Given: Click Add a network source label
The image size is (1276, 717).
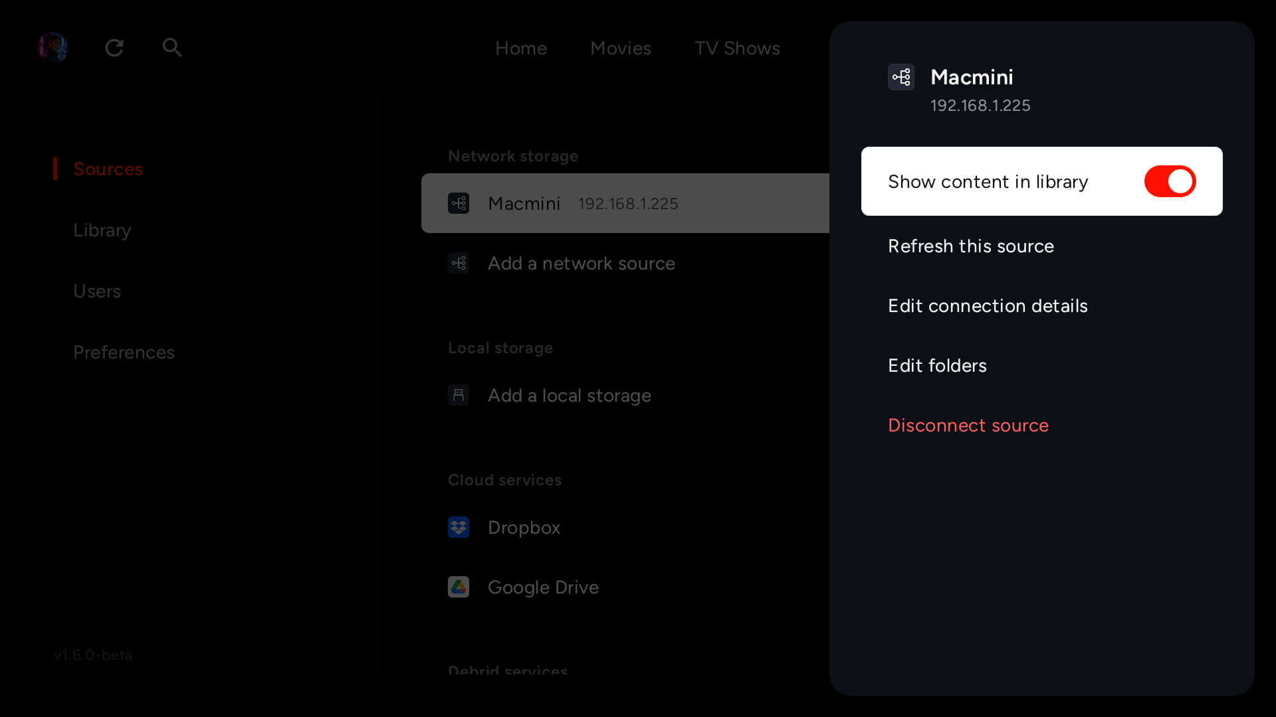Looking at the screenshot, I should 582,263.
